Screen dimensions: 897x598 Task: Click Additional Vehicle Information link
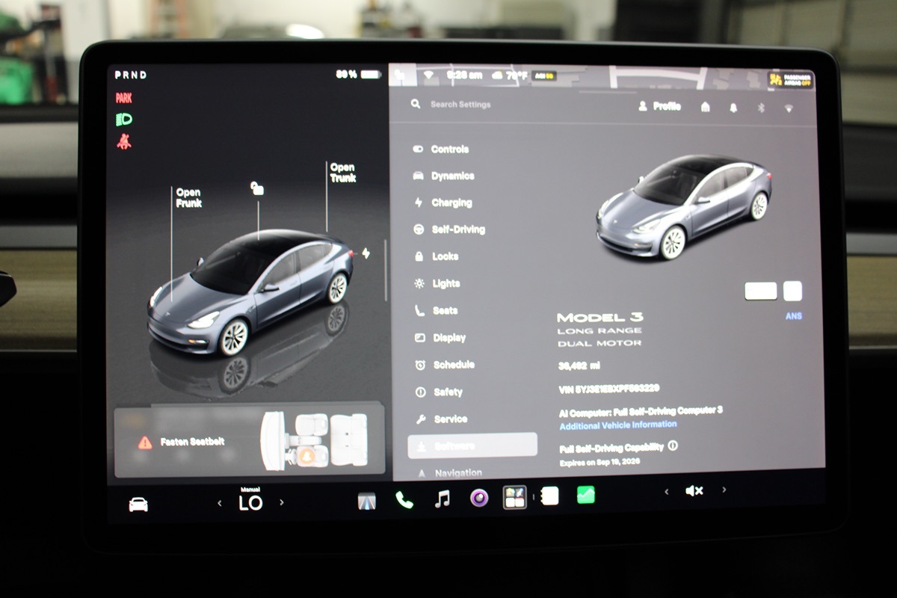pos(618,425)
